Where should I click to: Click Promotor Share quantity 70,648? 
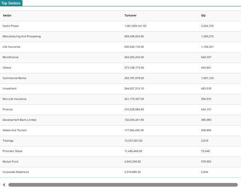tap(205, 151)
